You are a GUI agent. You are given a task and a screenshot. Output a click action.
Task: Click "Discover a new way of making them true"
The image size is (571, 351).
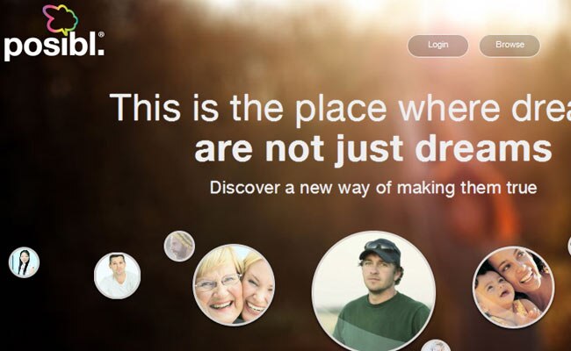point(373,188)
